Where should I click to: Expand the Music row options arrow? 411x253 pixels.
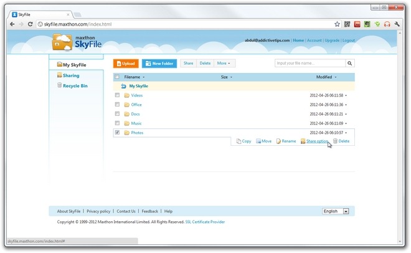[x=346, y=123]
